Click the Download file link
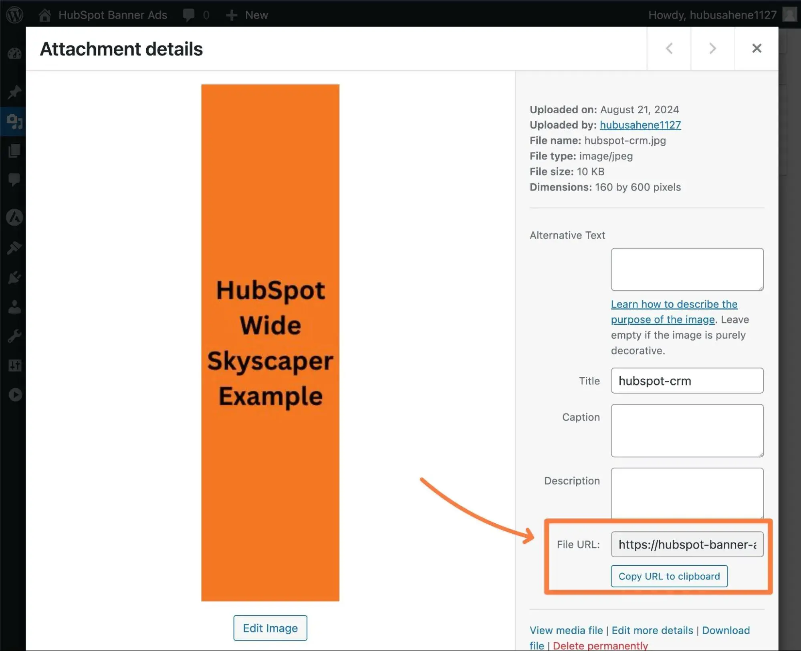Image resolution: width=801 pixels, height=651 pixels. 726,630
